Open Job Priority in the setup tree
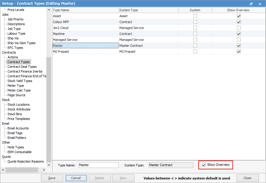 coord(15,19)
